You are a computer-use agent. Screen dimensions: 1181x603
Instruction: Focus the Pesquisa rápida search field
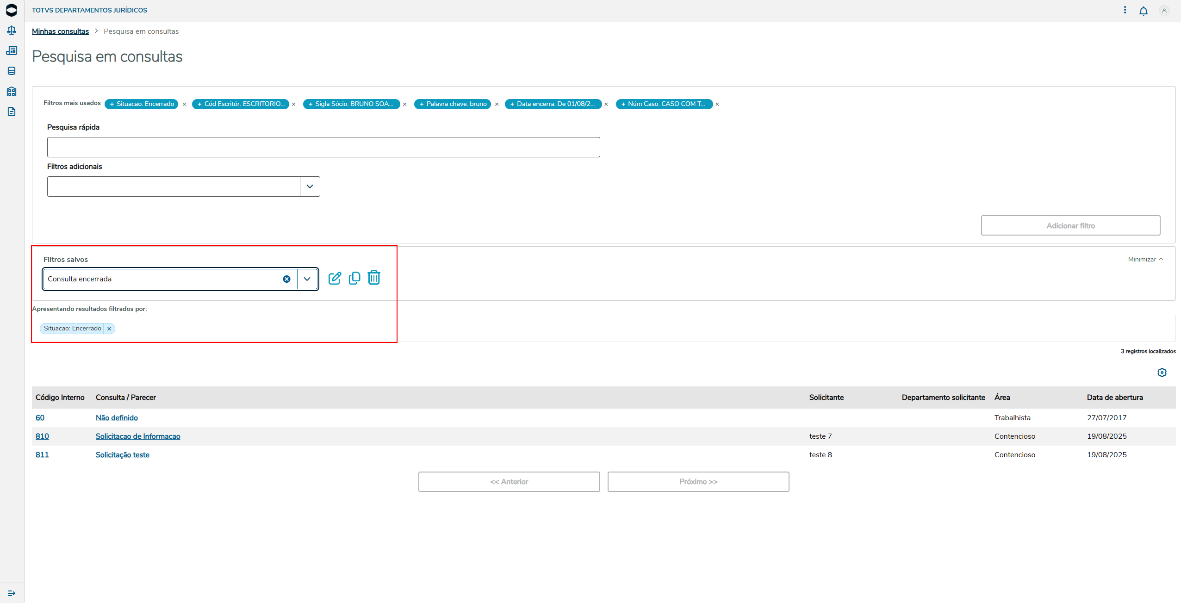click(323, 147)
